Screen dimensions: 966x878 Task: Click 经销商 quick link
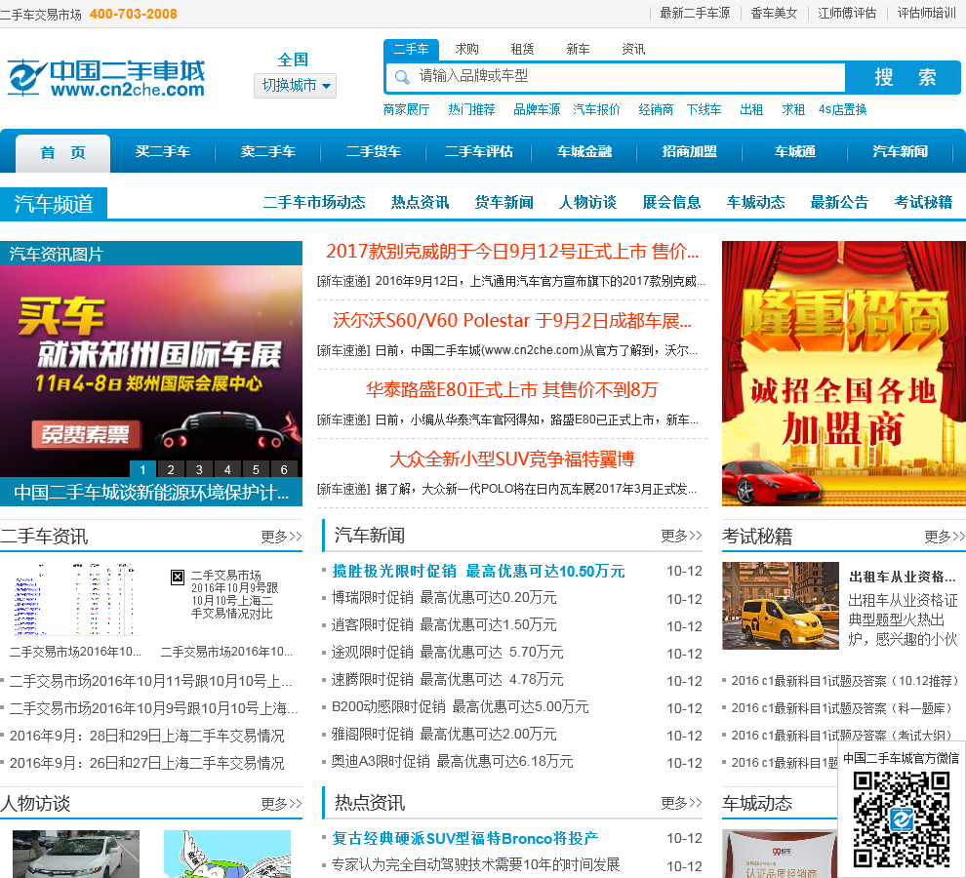[656, 109]
